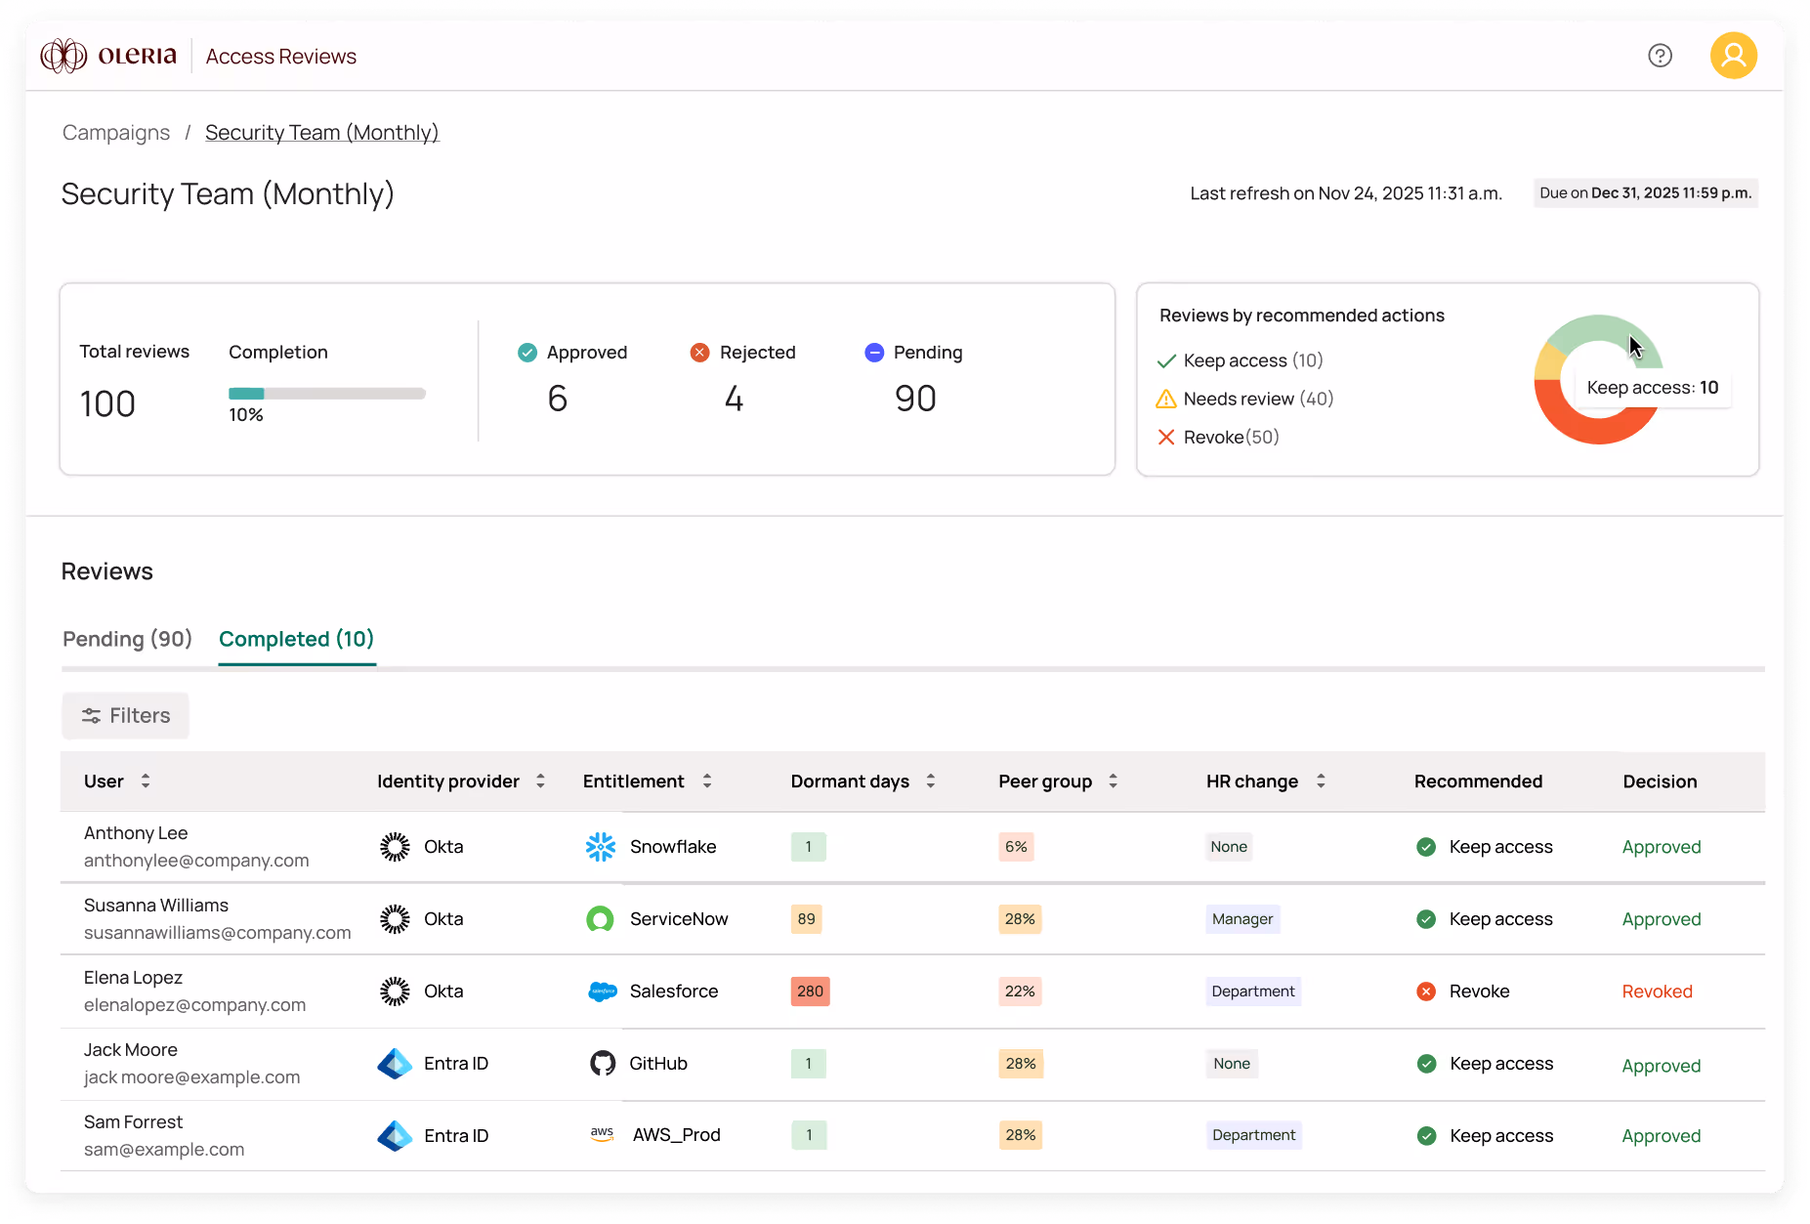The height and width of the screenshot is (1224, 1810).
Task: Click Keep access check icon for Anthony Lee
Action: [x=1426, y=847]
